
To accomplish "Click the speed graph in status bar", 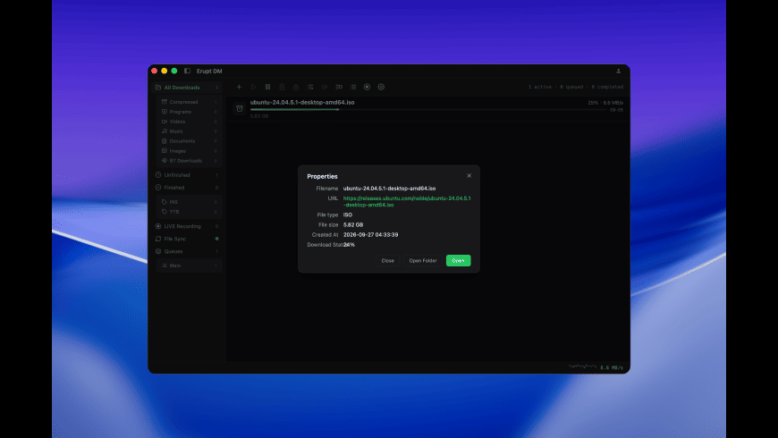I will click(x=583, y=366).
